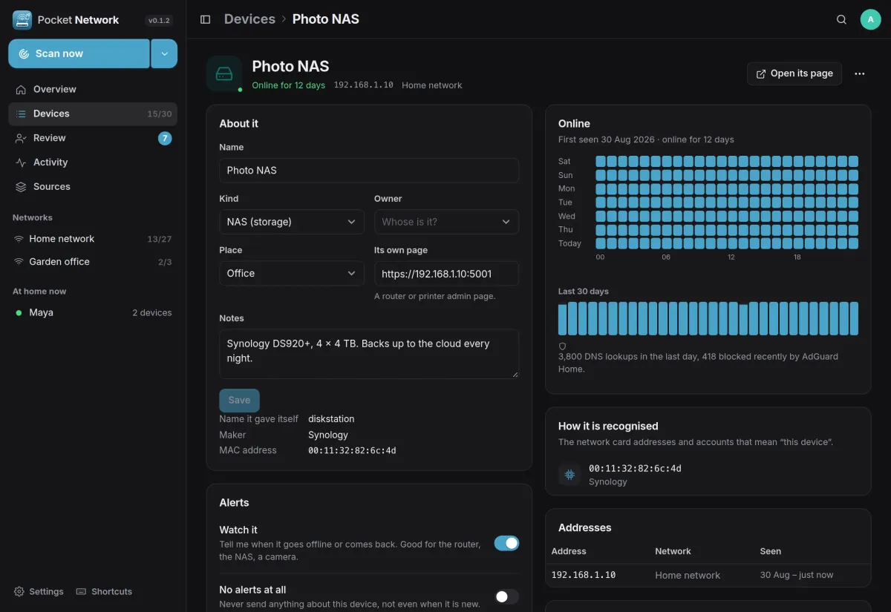Open Maya's at-home entry
Screen dimensions: 891x612
pos(93,312)
